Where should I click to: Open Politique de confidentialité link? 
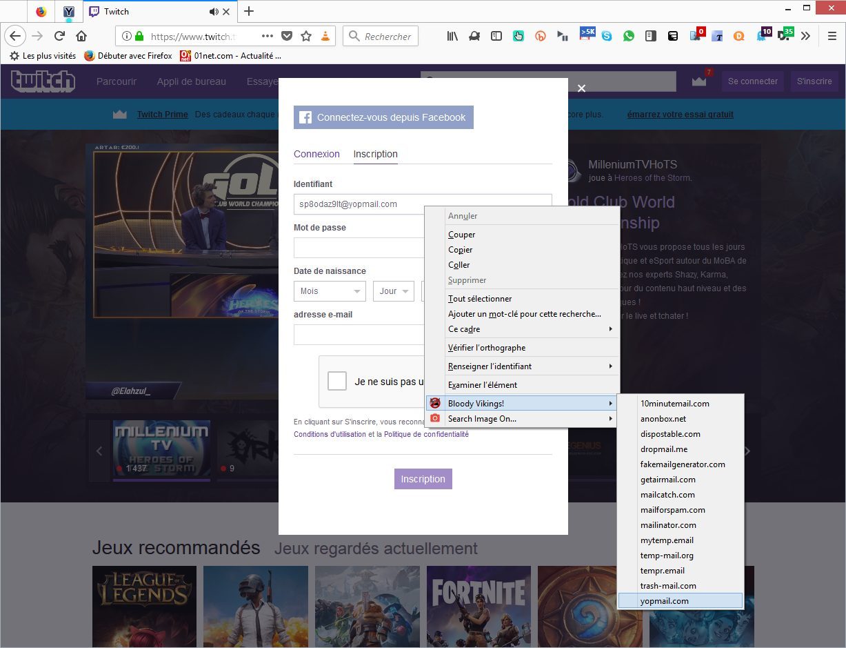click(426, 434)
